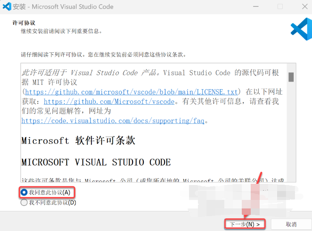Viewport: 312px width, 231px height.
Task: Select the "我同意此协议(A)" radio button
Action: coord(24,192)
